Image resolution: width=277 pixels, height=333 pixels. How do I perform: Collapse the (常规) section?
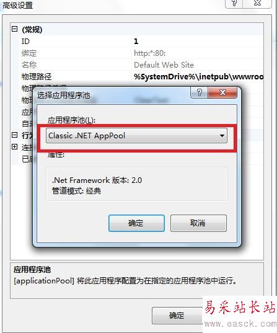pyautogui.click(x=14, y=29)
